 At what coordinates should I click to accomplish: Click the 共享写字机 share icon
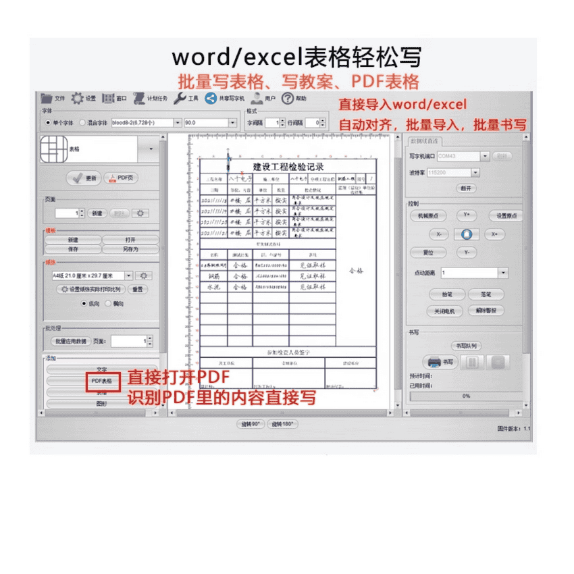(211, 98)
